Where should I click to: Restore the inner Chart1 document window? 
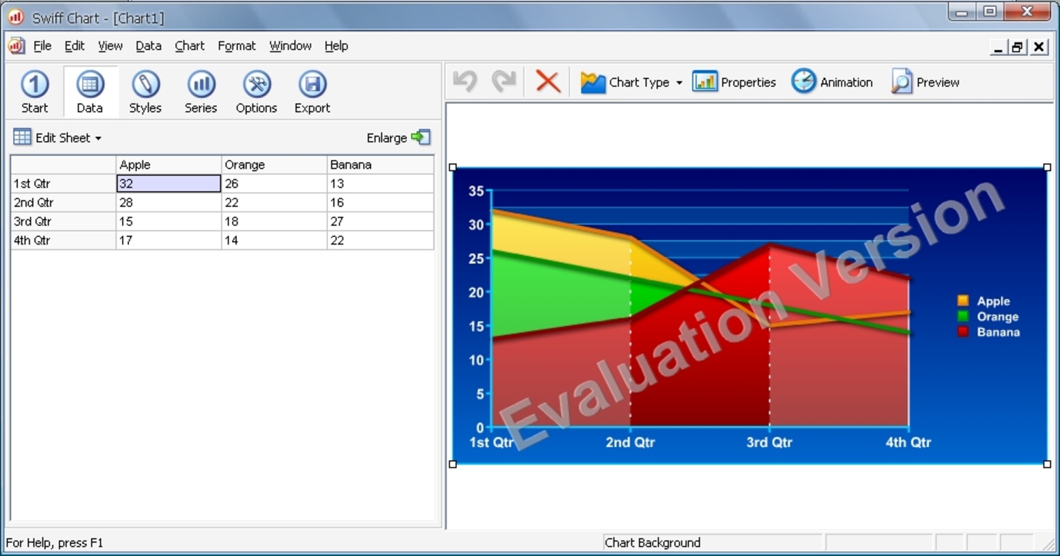[1018, 47]
